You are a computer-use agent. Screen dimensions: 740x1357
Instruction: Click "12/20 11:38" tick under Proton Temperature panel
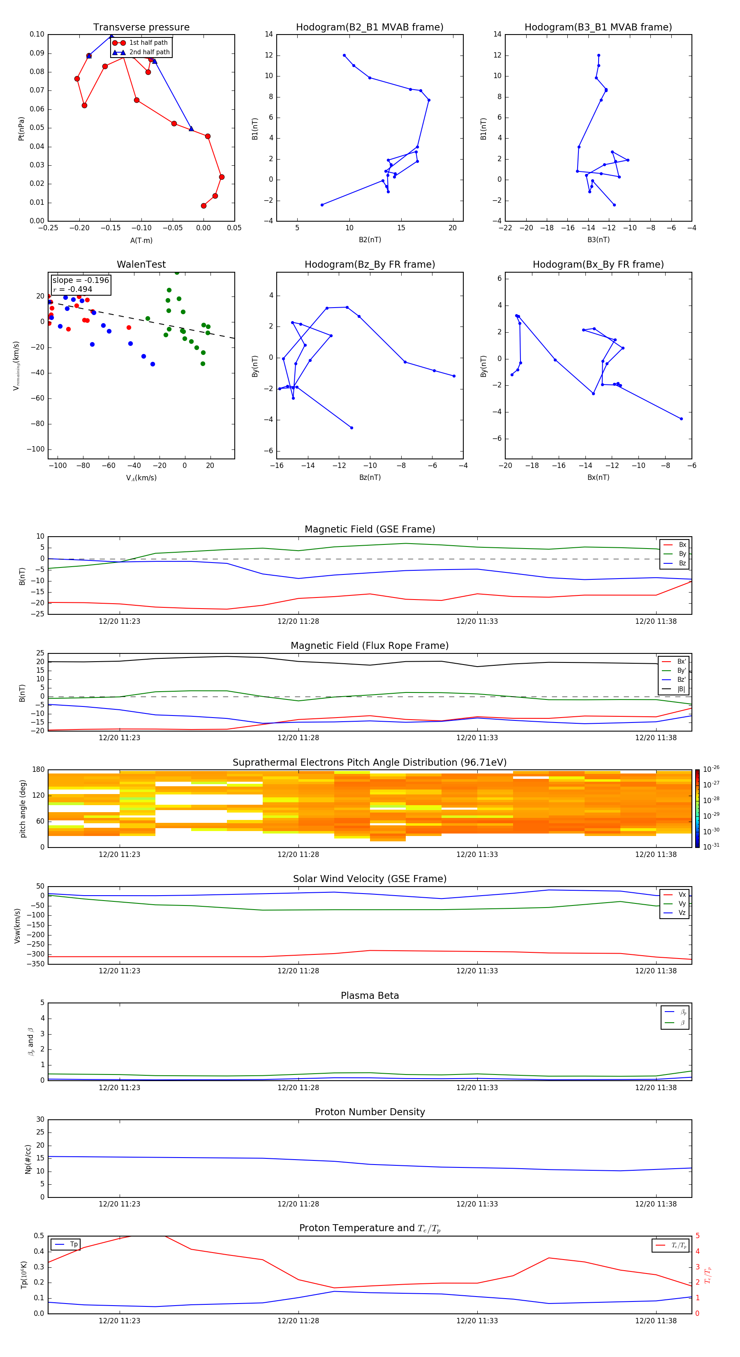pos(656,1321)
